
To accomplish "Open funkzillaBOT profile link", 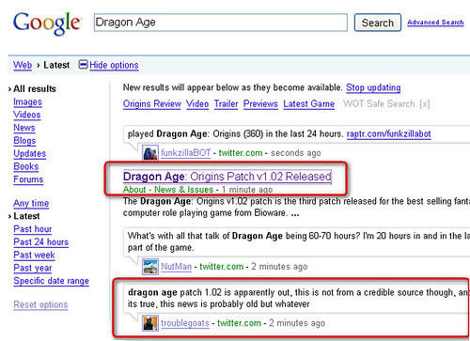I will [185, 153].
